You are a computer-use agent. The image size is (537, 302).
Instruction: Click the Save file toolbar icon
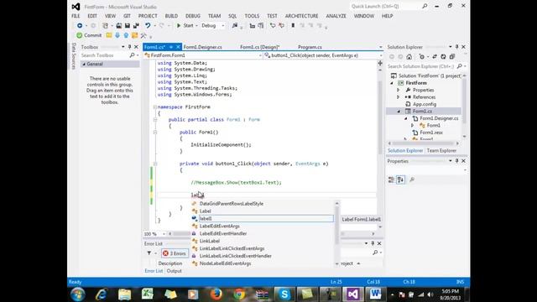[x=128, y=26]
